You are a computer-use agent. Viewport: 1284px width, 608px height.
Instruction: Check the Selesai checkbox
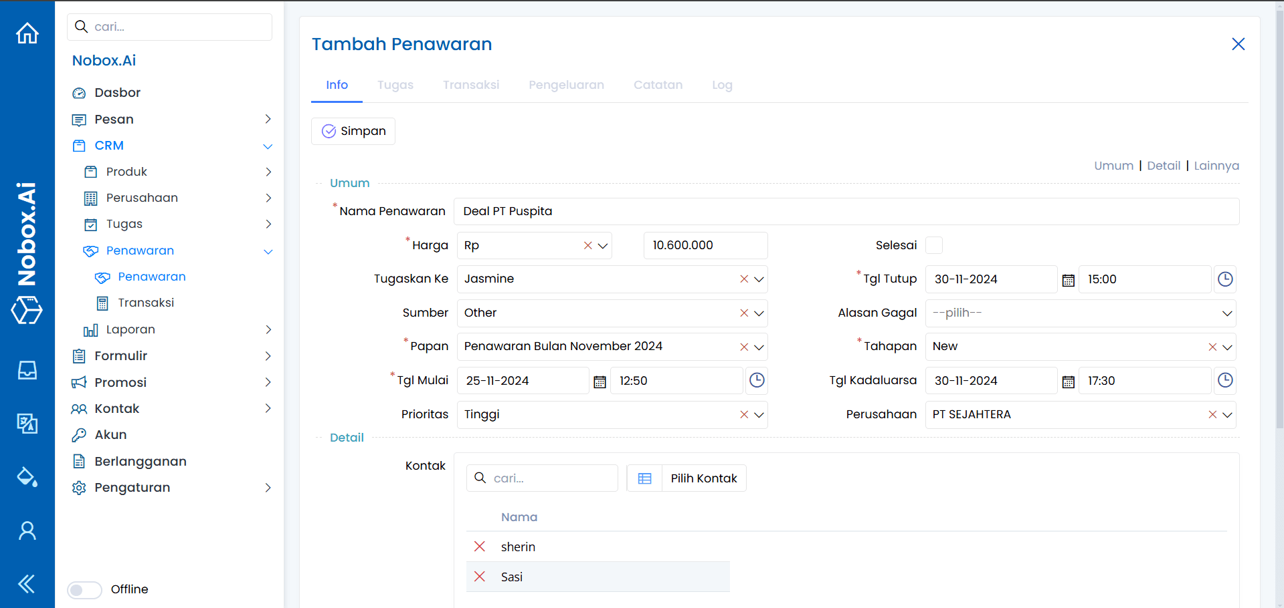934,245
